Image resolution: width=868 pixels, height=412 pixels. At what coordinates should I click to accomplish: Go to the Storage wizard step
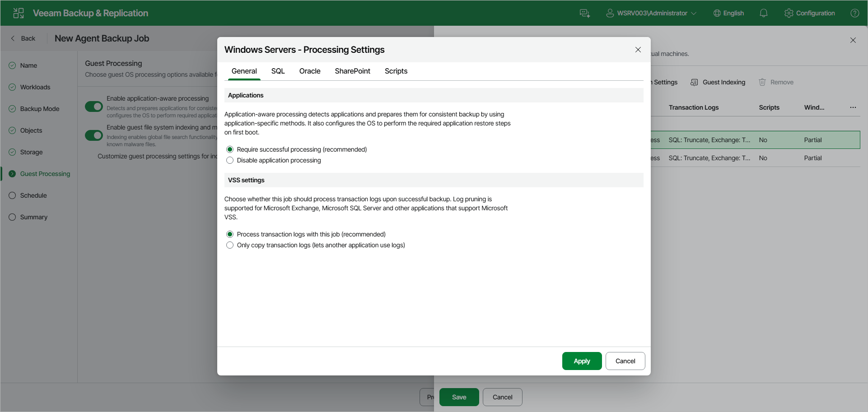click(32, 152)
